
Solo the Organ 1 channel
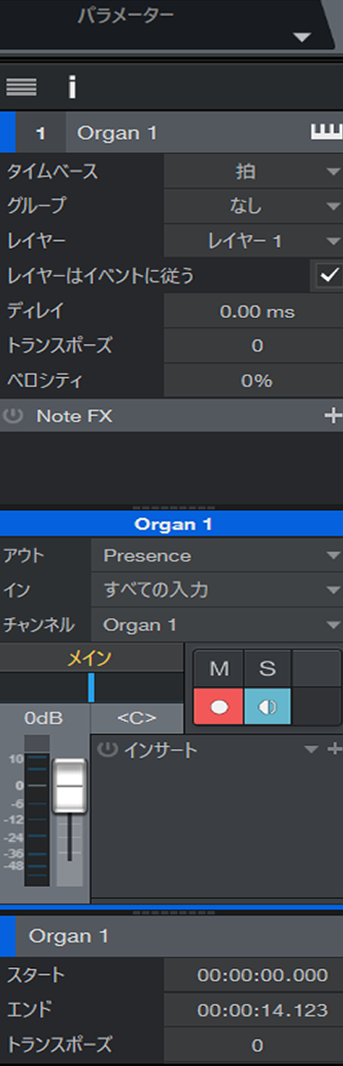tap(267, 669)
